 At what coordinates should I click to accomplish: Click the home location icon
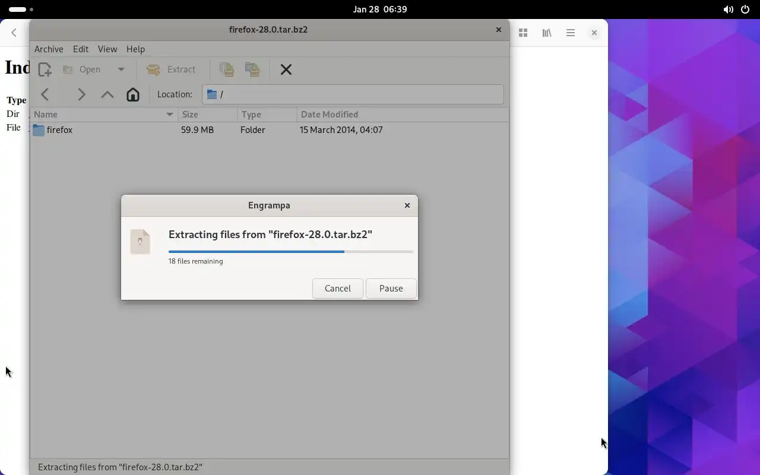tap(133, 94)
